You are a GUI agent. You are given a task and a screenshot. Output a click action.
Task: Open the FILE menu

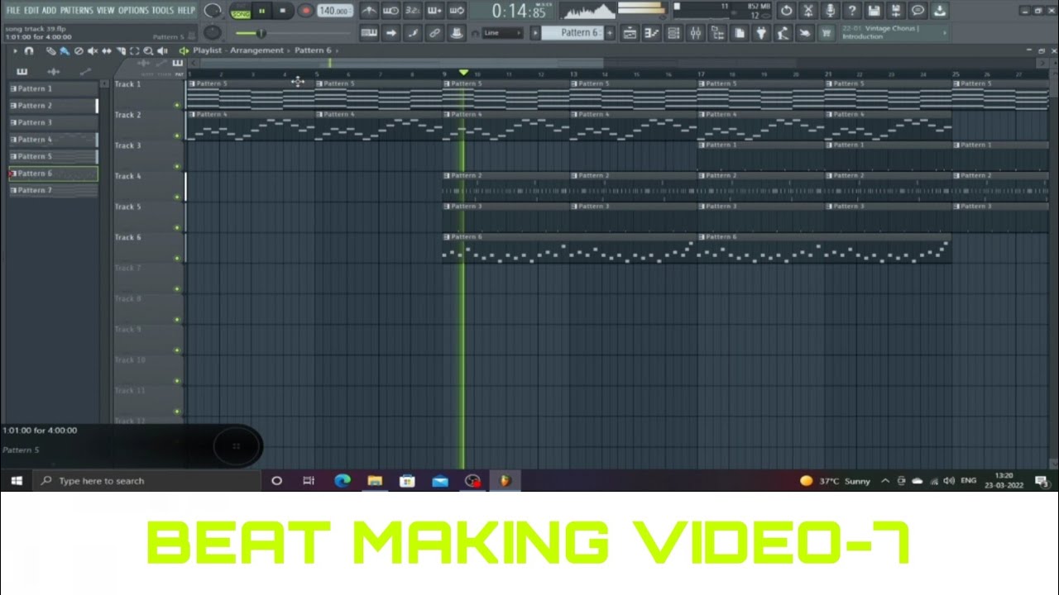coord(13,11)
